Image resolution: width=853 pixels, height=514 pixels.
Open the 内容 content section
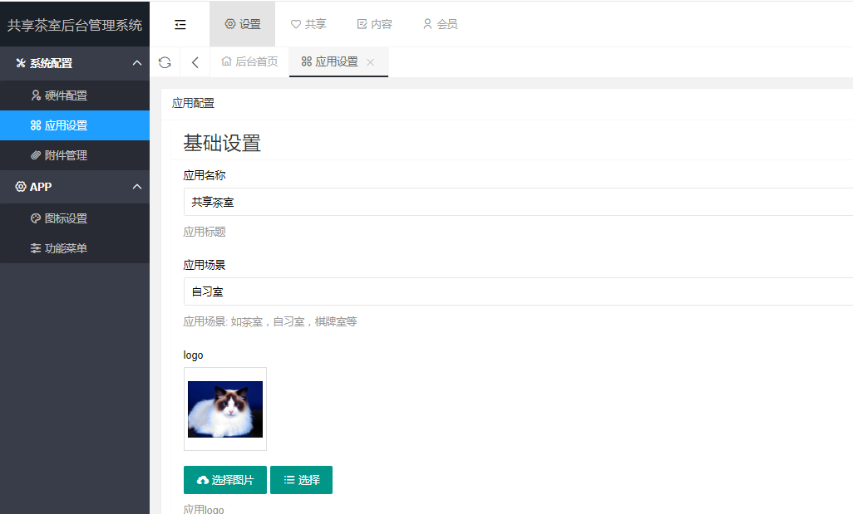(x=374, y=24)
